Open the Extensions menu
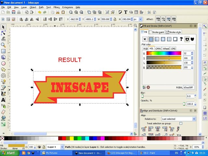The height and width of the screenshot is (156, 208). tap(68, 7)
